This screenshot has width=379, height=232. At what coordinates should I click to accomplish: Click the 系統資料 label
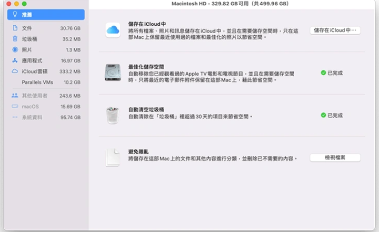coord(32,118)
